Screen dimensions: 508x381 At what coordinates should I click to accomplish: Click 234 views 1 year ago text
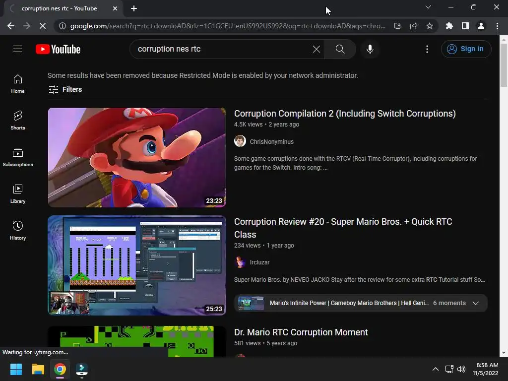(x=264, y=245)
